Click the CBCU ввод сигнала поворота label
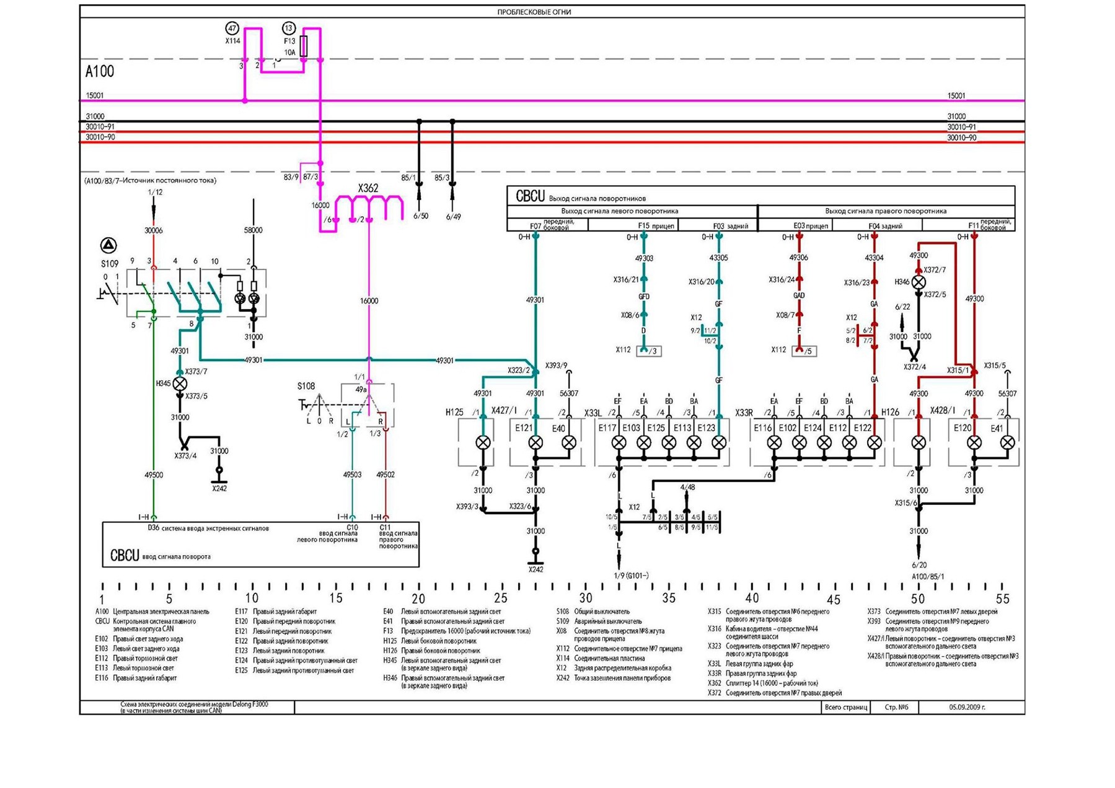 point(161,556)
